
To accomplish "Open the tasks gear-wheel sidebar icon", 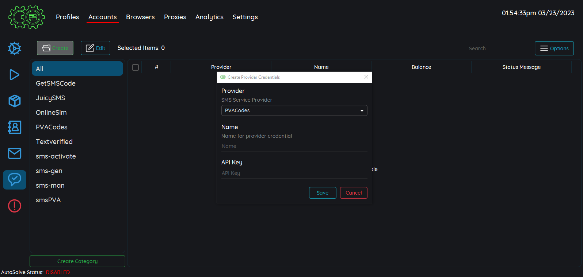I will click(15, 48).
